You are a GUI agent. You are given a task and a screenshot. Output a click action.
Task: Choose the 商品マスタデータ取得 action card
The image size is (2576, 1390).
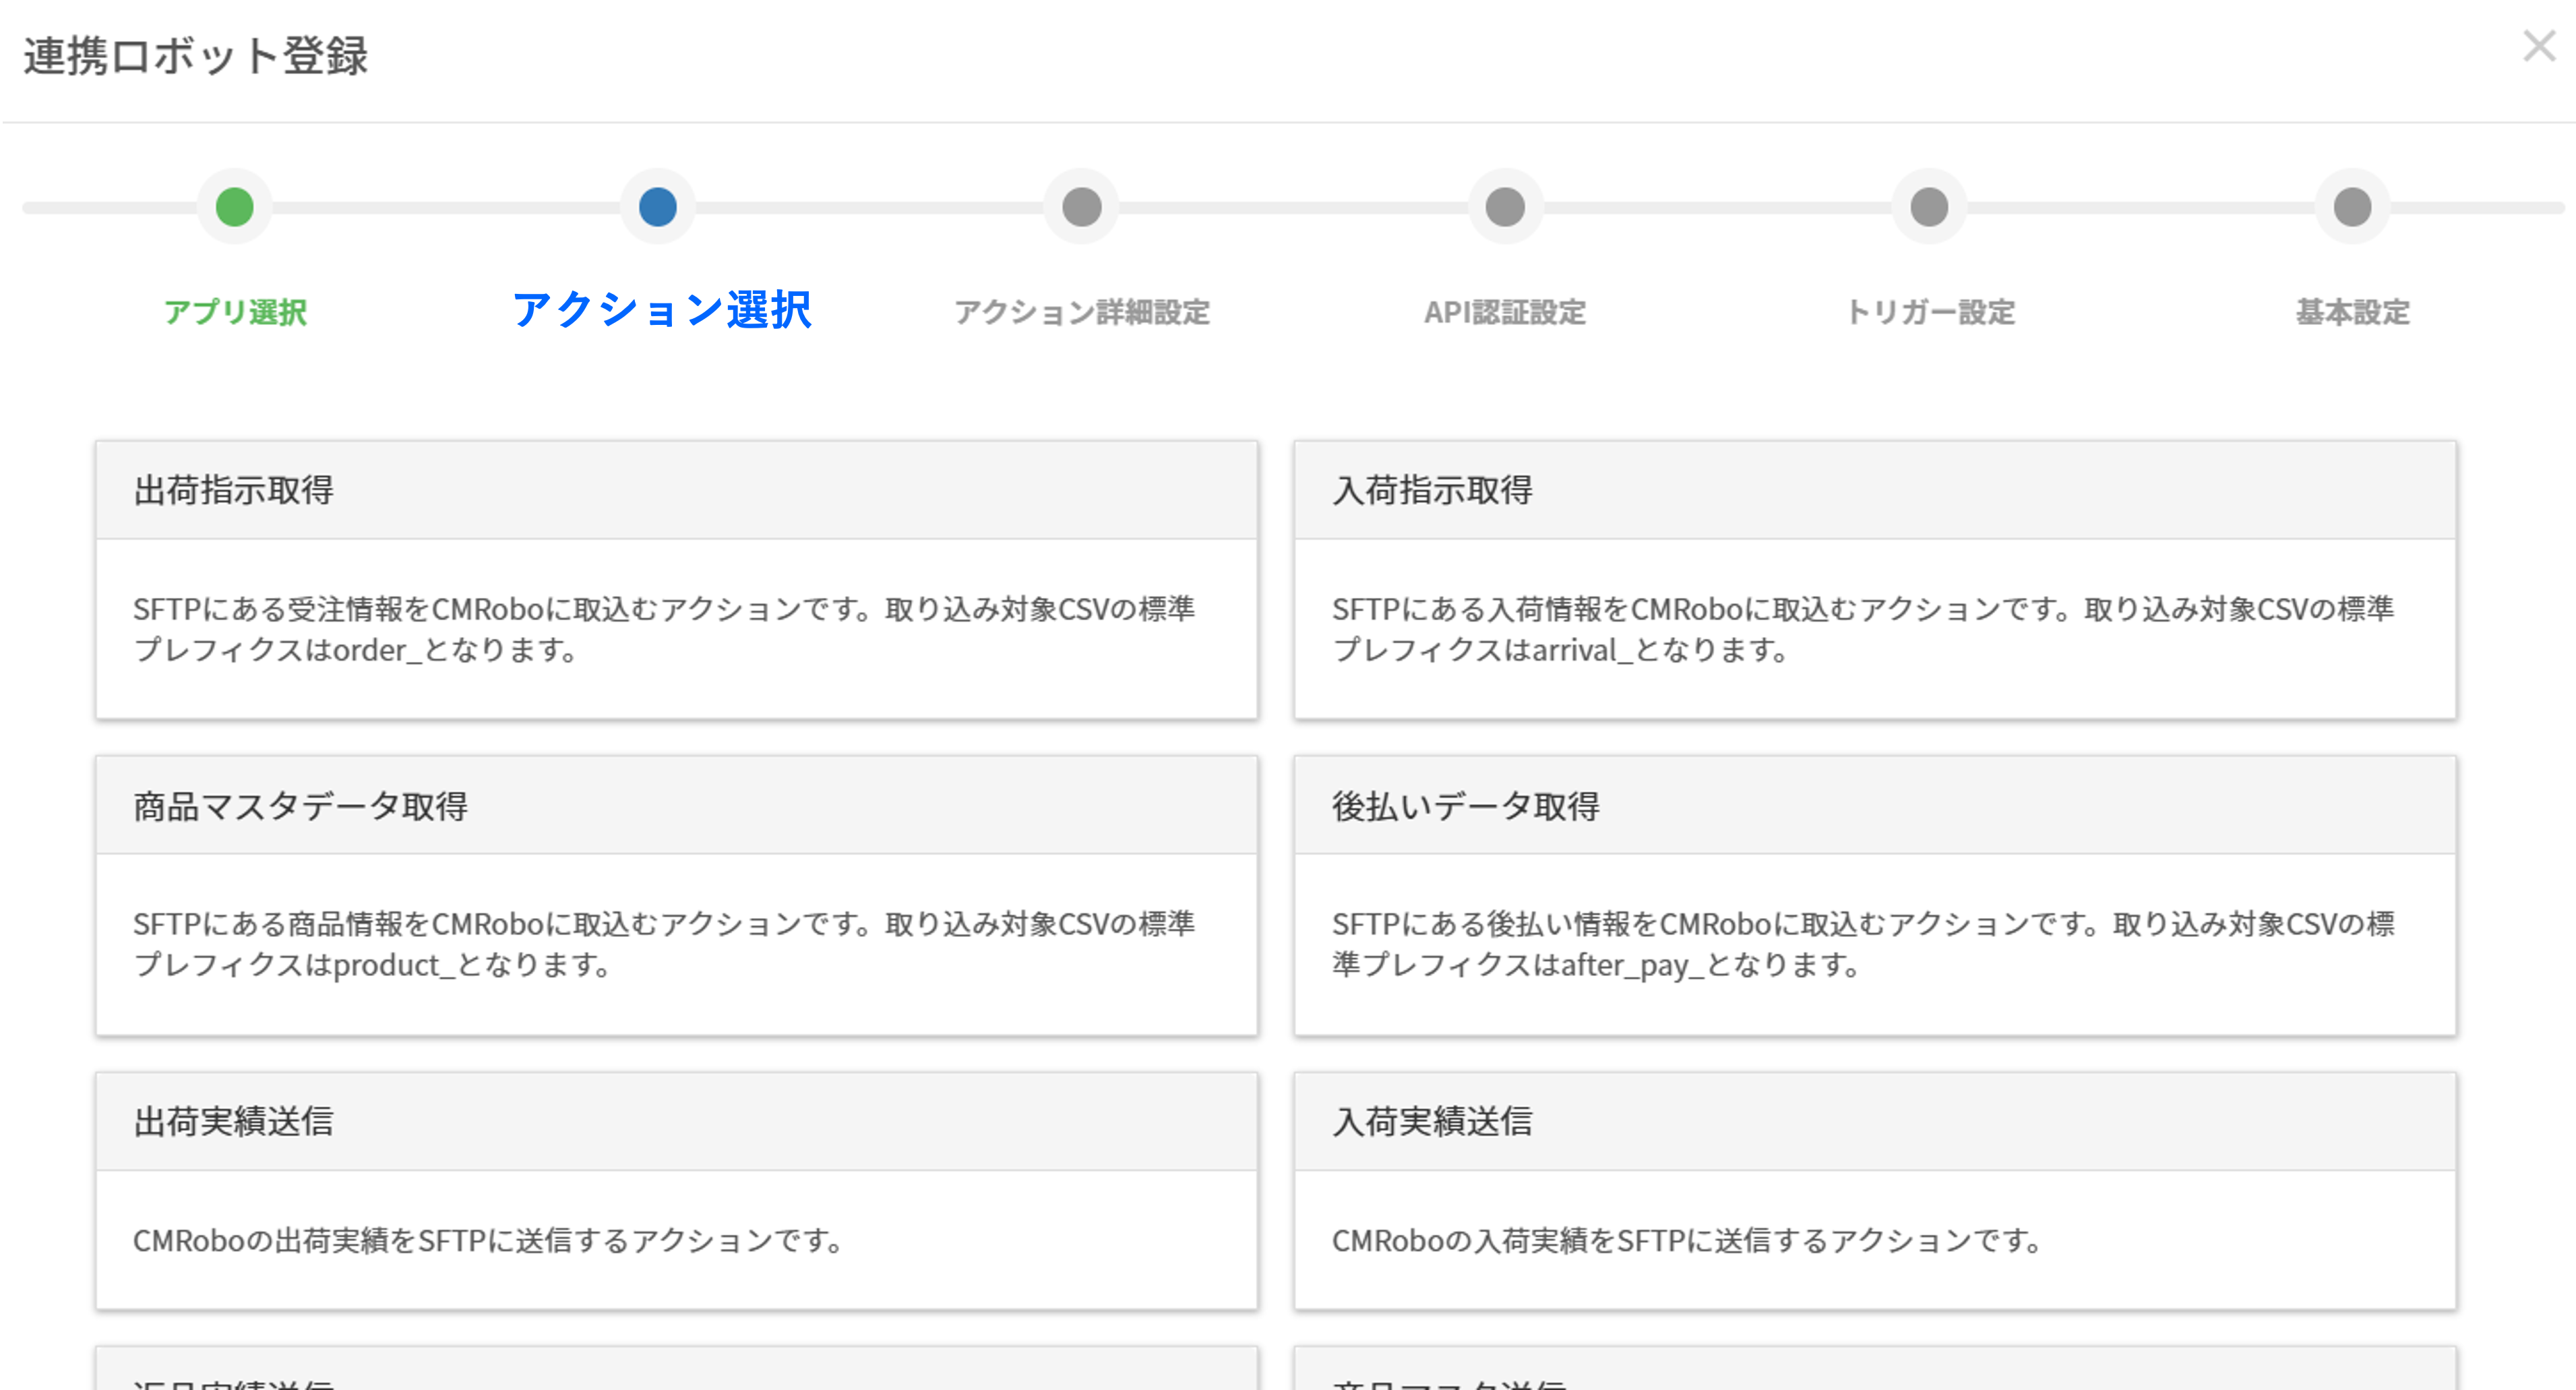click(676, 895)
